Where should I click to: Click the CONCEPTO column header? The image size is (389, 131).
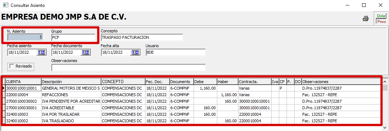tap(123, 81)
